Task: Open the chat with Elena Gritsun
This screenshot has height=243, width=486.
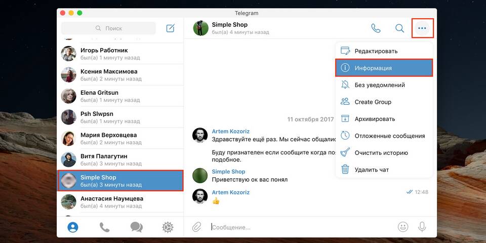Action: click(120, 96)
